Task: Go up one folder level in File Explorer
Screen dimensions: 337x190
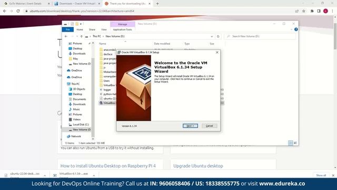Action: [82, 36]
